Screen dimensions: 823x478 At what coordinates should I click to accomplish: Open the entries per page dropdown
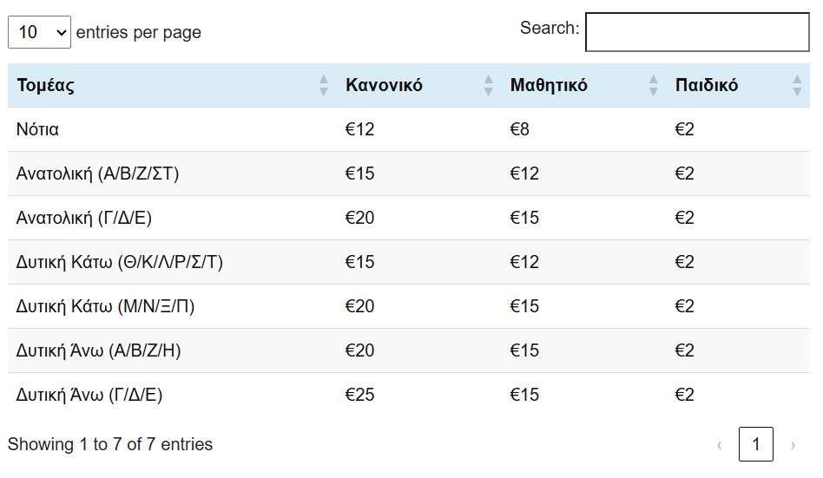39,32
